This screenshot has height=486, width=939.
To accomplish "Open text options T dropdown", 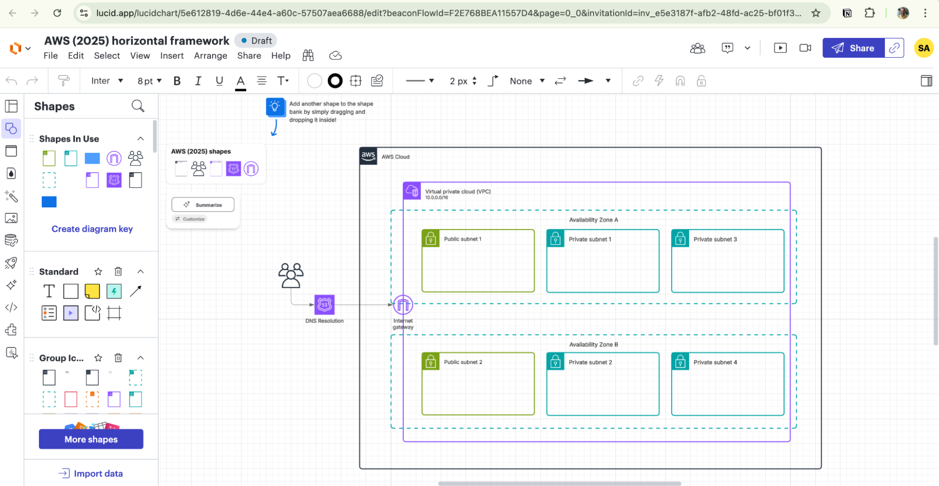I will (x=283, y=81).
